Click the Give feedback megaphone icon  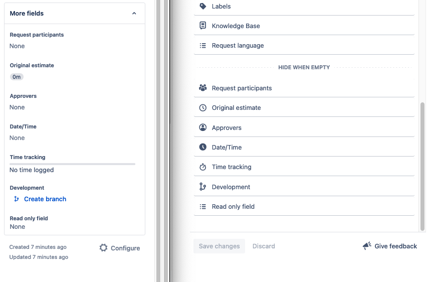[x=367, y=245]
